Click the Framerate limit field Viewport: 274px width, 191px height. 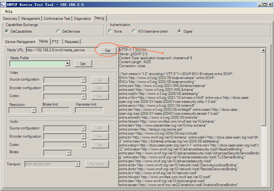click(x=89, y=110)
